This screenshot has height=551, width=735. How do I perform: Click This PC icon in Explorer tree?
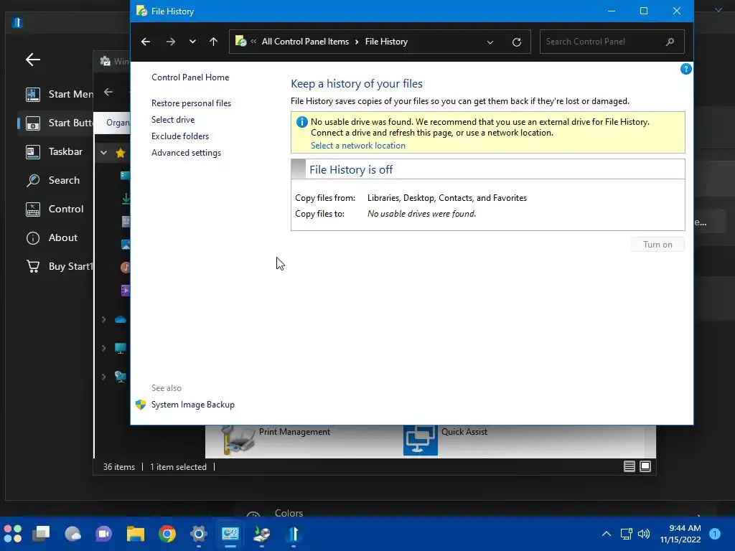(x=121, y=349)
